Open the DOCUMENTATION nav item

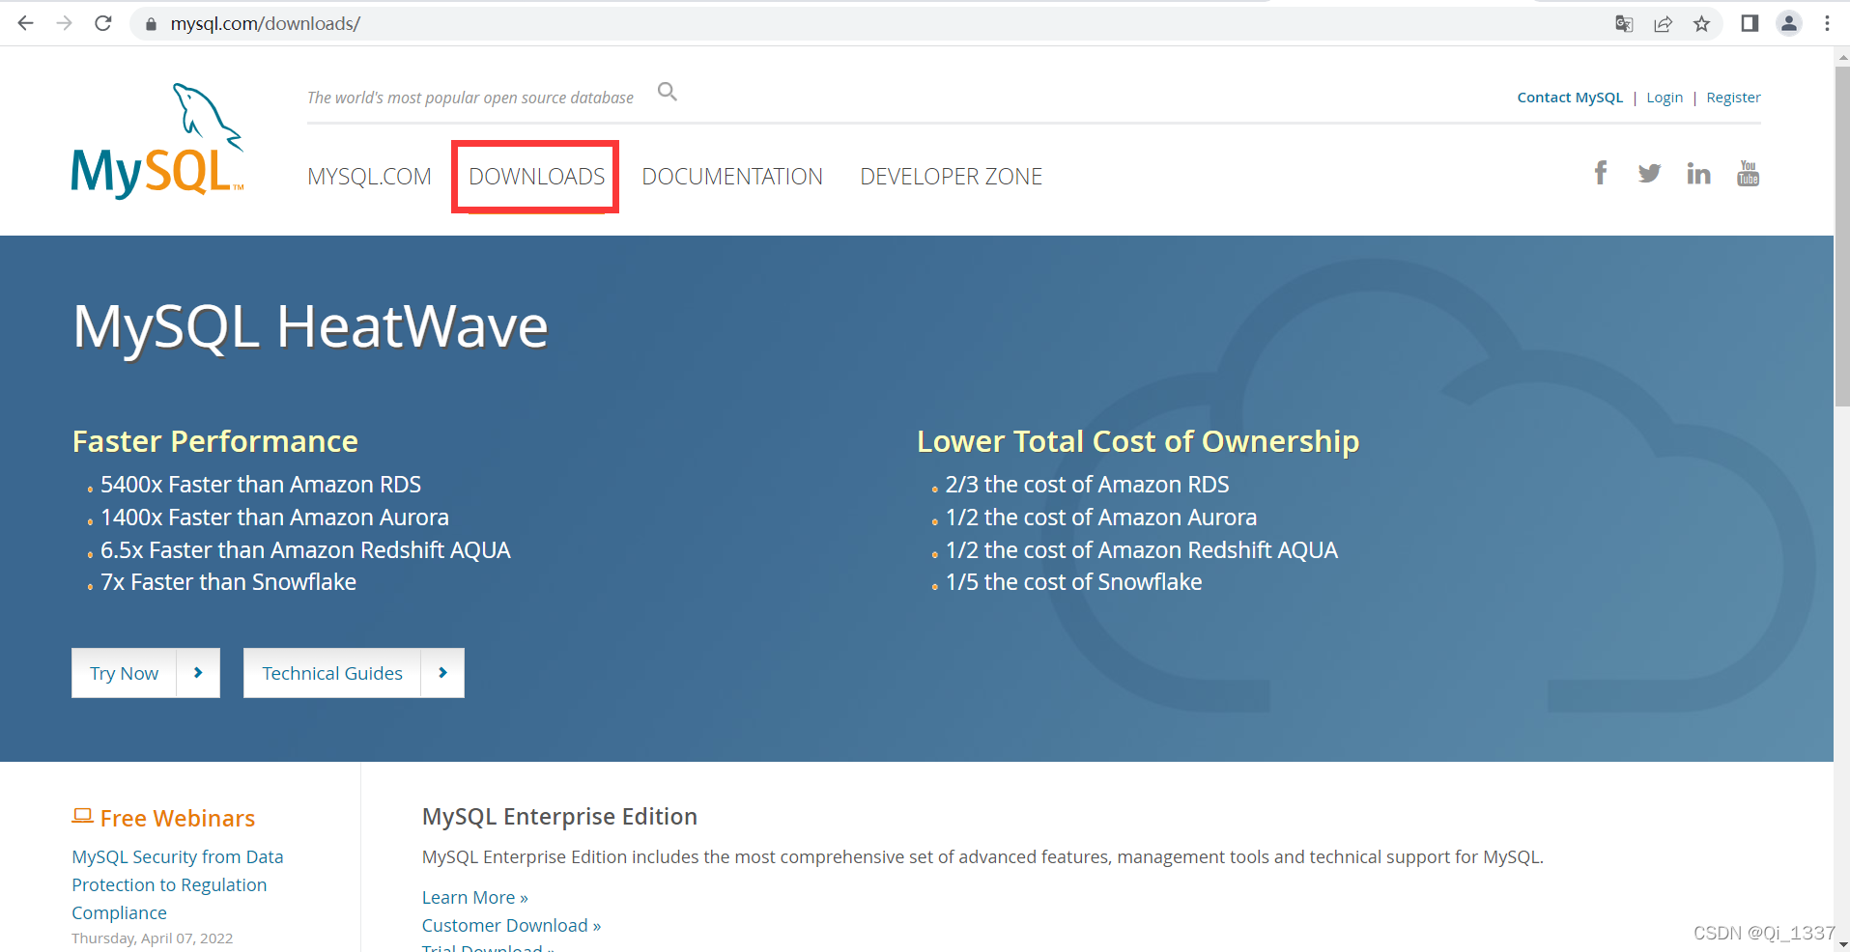[x=732, y=177]
